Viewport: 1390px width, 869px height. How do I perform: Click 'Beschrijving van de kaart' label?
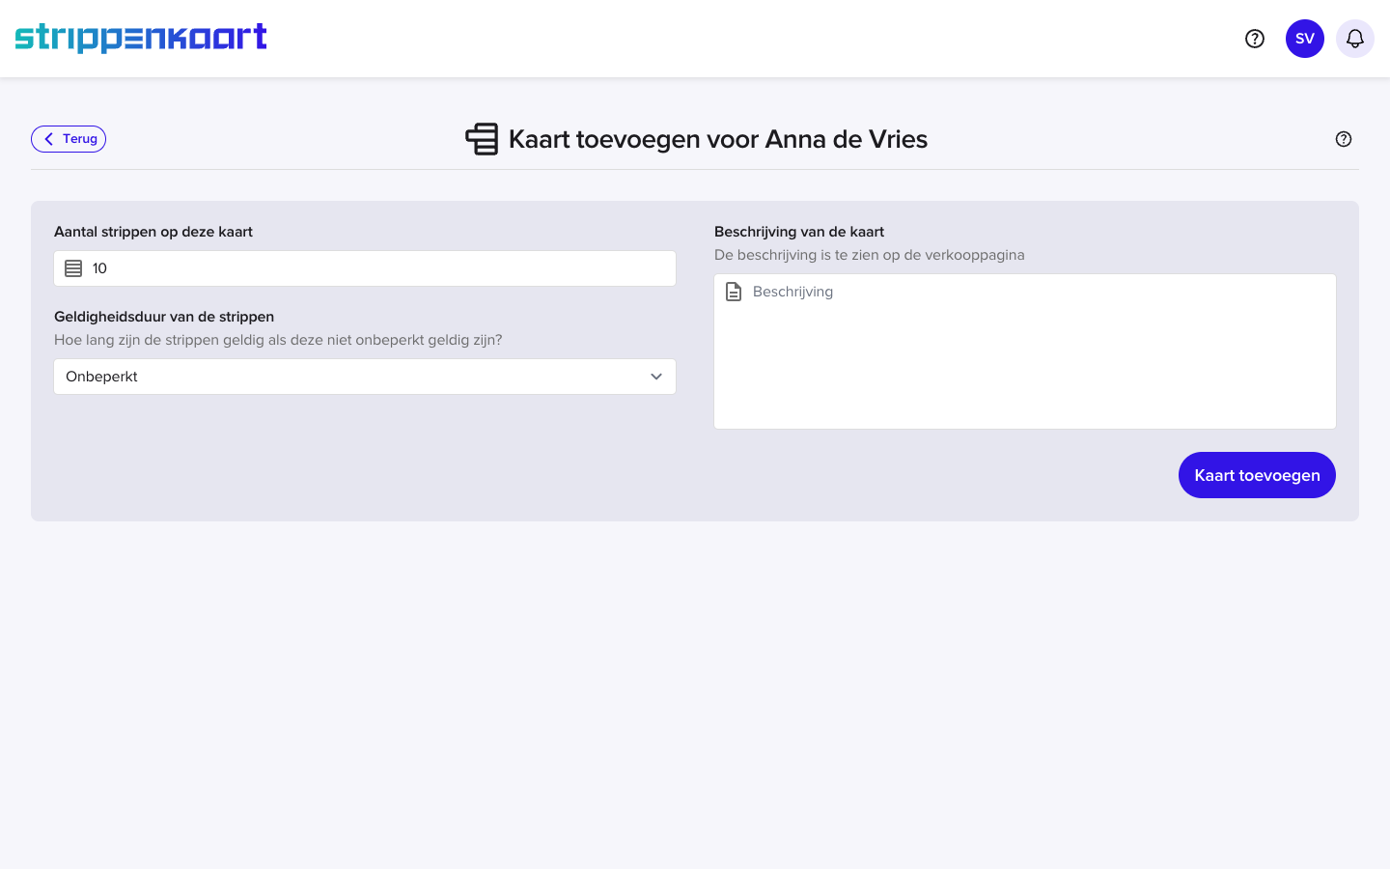coord(799,232)
